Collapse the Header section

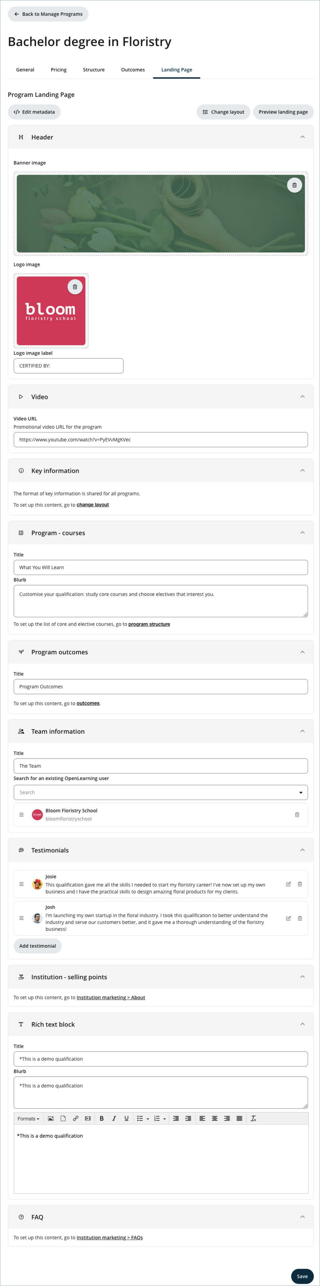pyautogui.click(x=302, y=137)
